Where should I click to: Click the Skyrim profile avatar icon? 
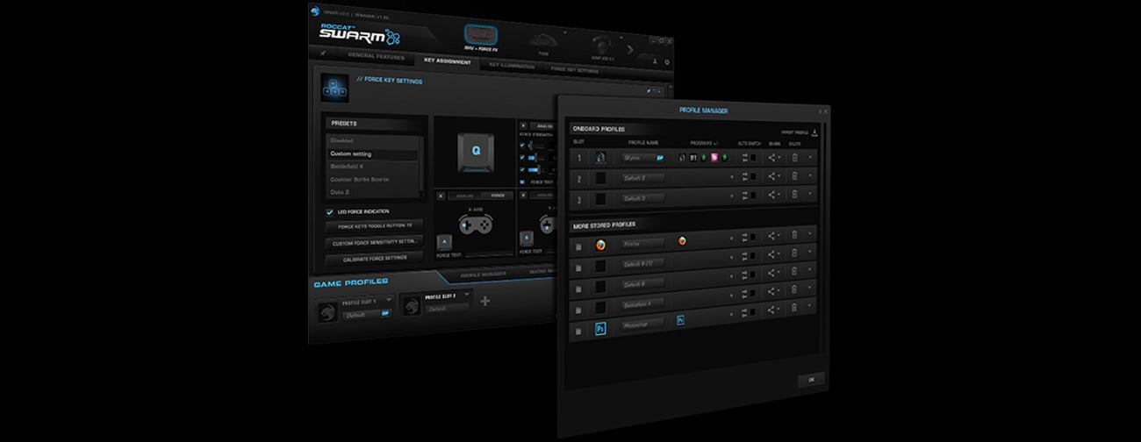pos(601,159)
